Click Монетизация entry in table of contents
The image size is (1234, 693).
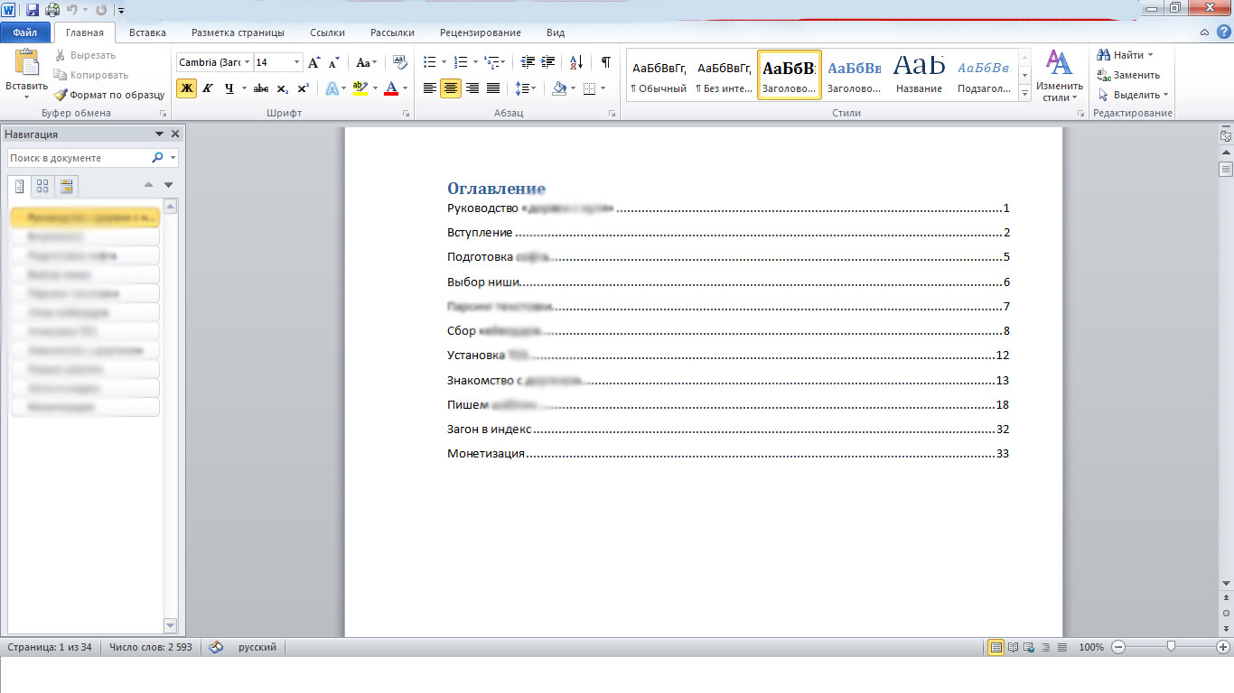728,454
